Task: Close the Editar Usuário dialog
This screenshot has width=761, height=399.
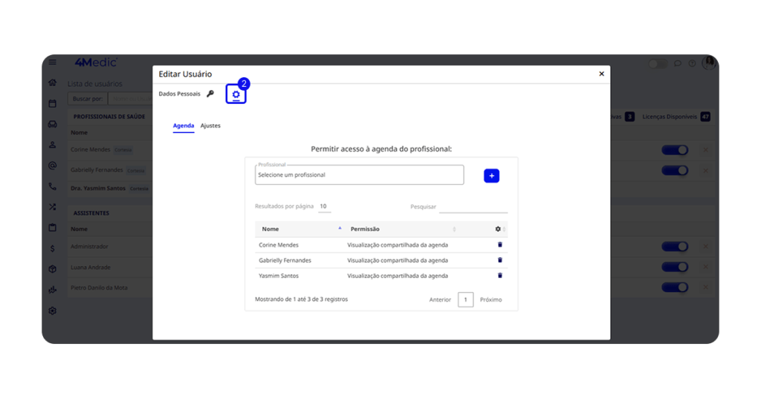Action: pyautogui.click(x=601, y=74)
